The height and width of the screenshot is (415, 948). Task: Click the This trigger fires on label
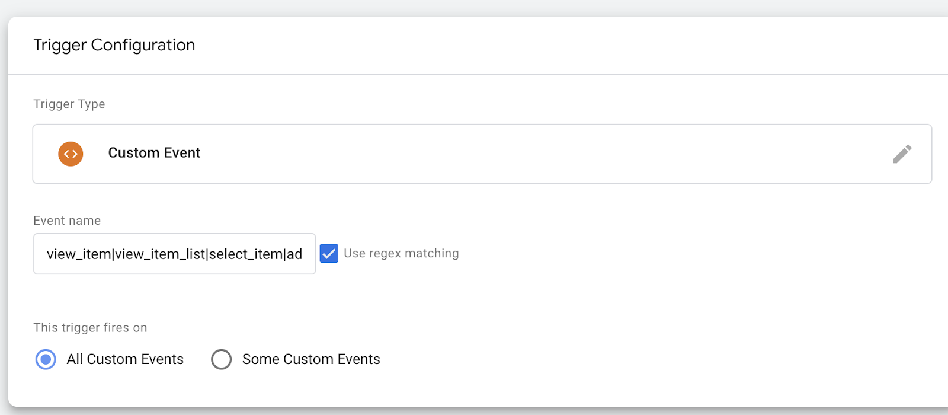point(90,328)
